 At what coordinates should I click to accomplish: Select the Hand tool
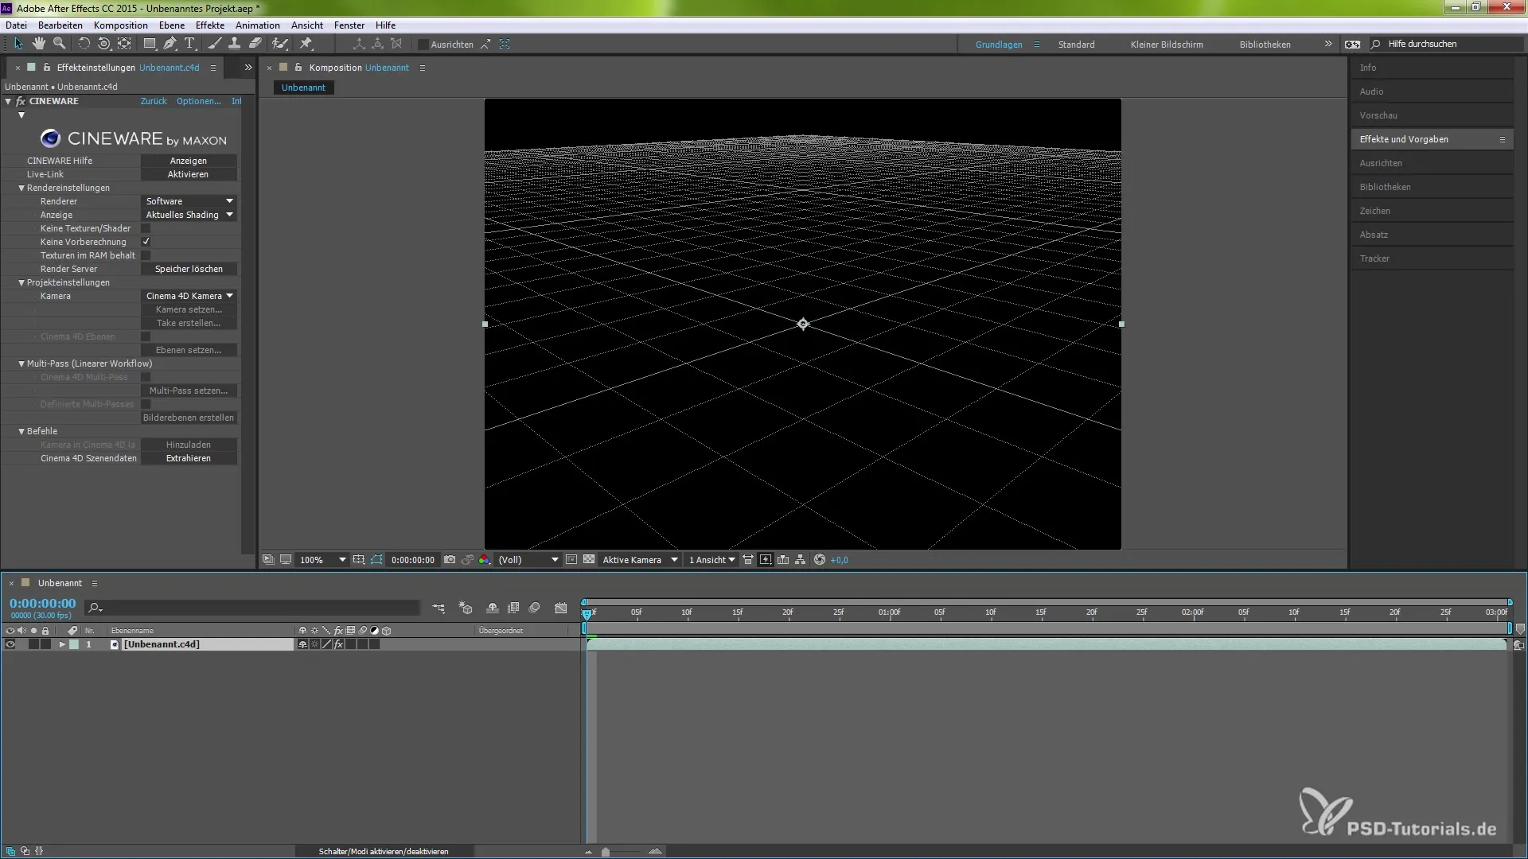click(x=38, y=44)
